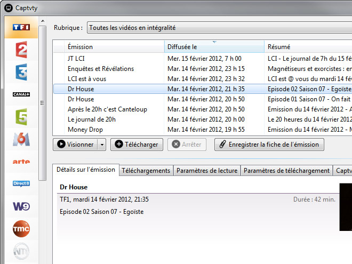Select the France 2 channel logo
Image resolution: width=352 pixels, height=264 pixels.
pos(21,50)
